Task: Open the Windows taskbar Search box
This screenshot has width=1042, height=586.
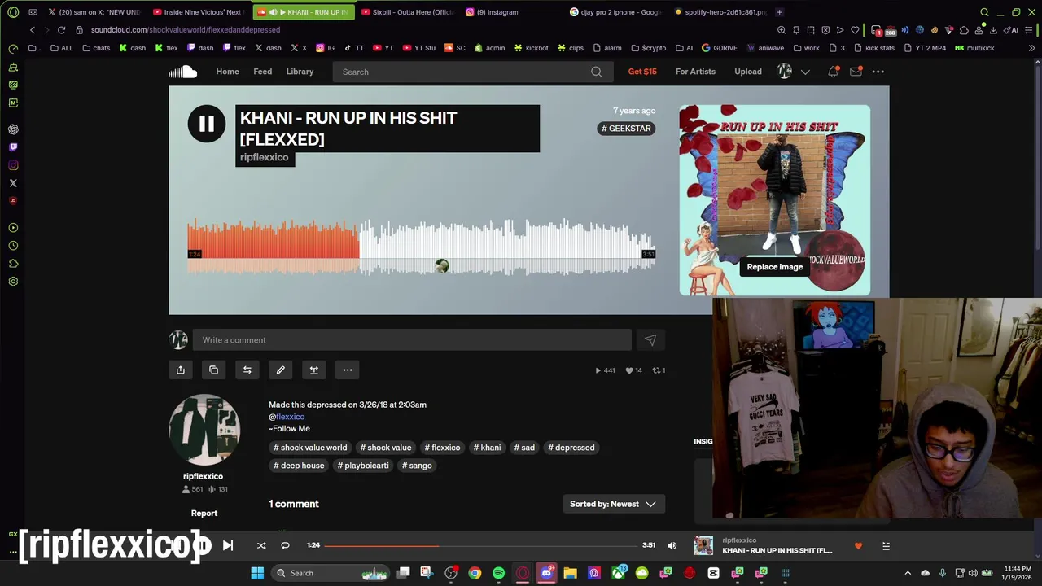Action: [330, 573]
